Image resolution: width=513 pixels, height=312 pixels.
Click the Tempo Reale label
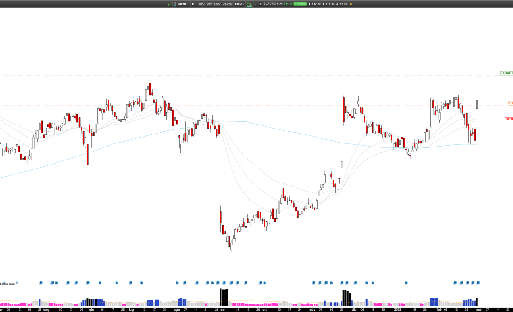tap(7, 284)
